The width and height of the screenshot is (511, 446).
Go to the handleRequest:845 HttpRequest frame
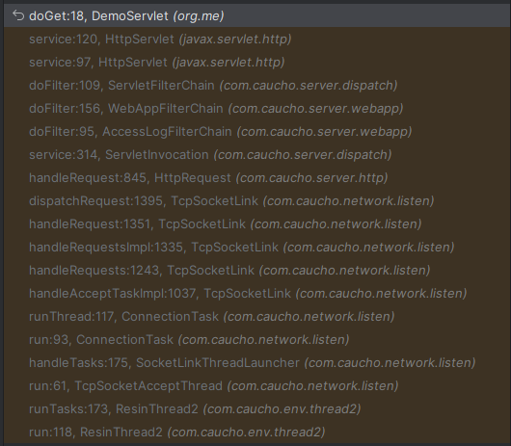click(257, 178)
